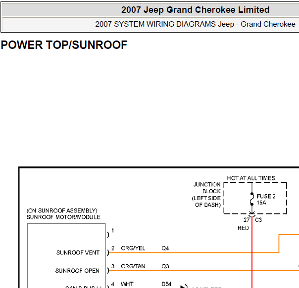Viewport: 299px width, 288px height.
Task: Click the RED wire color label
Action: 243,228
